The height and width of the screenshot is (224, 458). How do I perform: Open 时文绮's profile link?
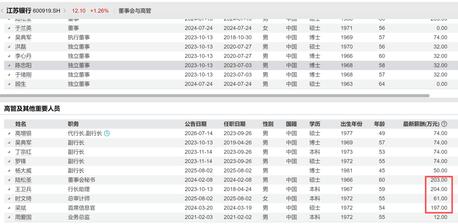[23, 199]
